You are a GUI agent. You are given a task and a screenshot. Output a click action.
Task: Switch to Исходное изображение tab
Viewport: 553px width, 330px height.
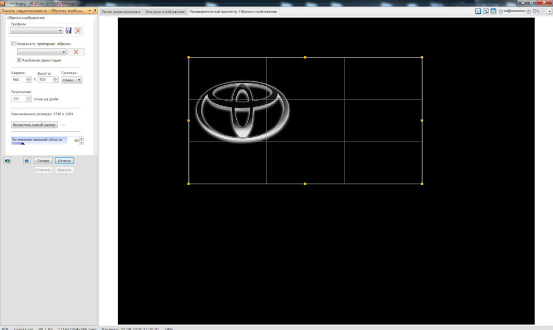pos(165,12)
